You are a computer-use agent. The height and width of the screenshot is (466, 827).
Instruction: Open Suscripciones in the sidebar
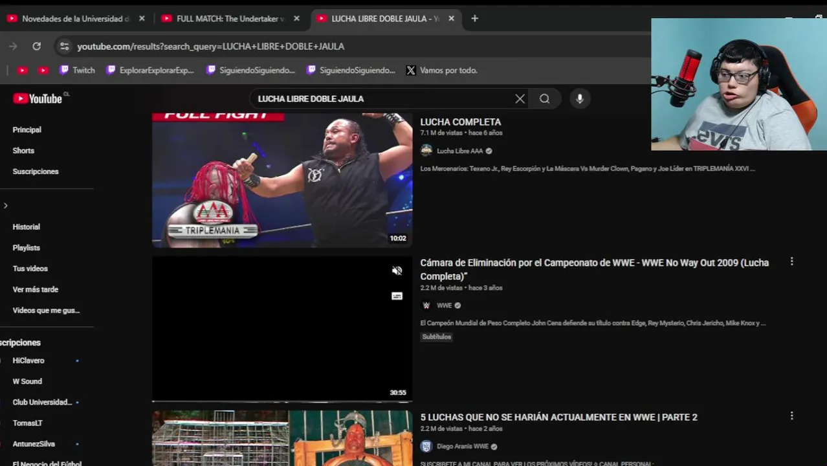click(x=36, y=171)
